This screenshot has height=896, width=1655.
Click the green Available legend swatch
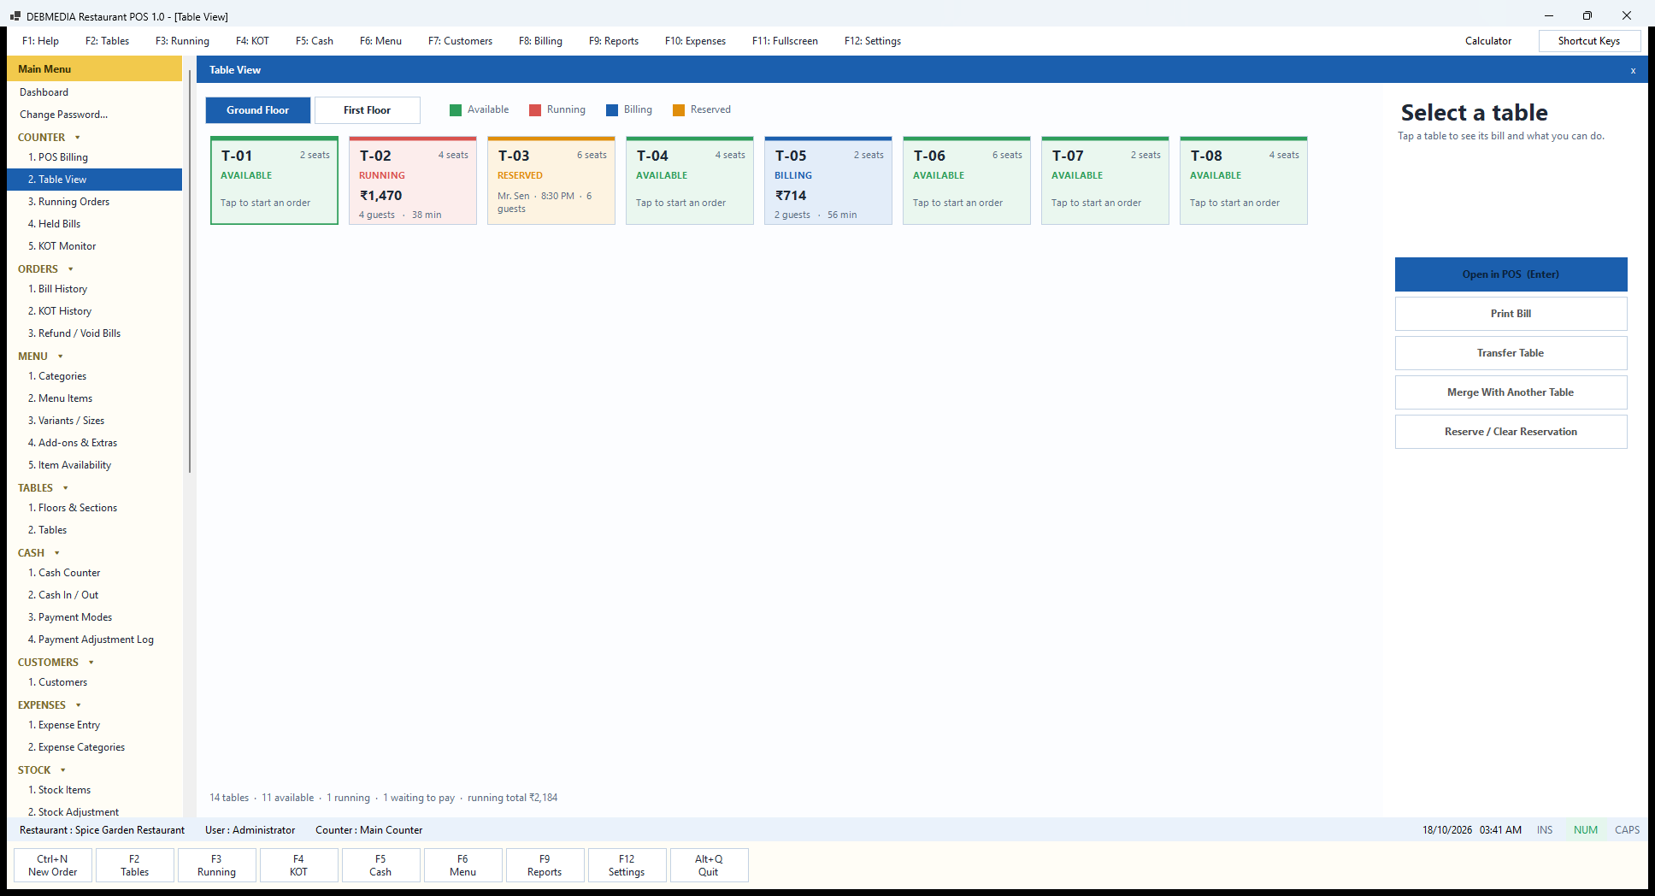click(456, 110)
